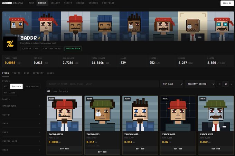Click the verified checkmark next to ZADDR
This screenshot has height=156, width=235.
point(39,38)
